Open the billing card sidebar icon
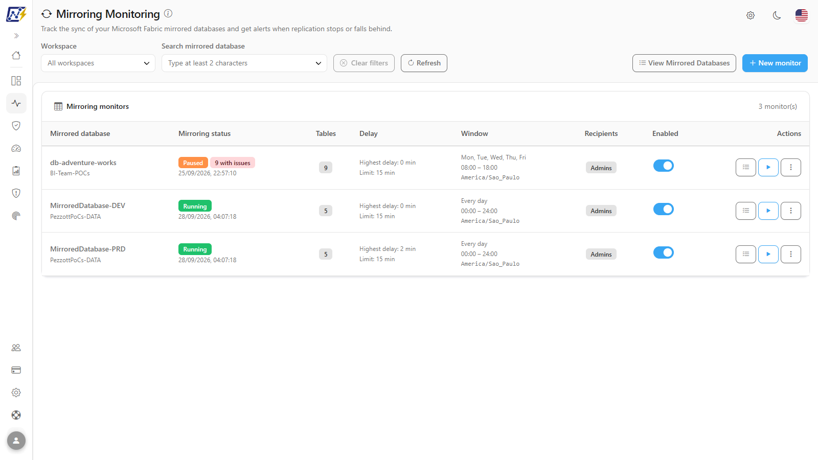Image resolution: width=818 pixels, height=460 pixels. point(16,370)
